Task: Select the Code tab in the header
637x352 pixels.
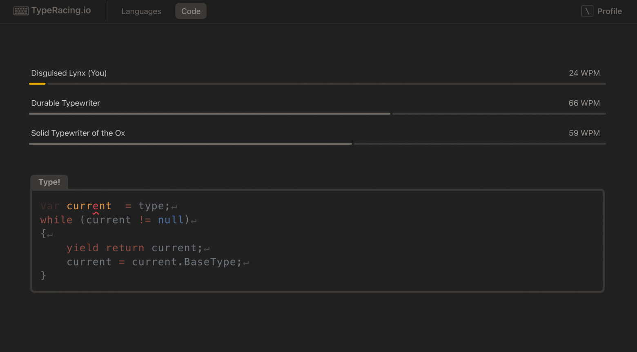Action: click(191, 11)
